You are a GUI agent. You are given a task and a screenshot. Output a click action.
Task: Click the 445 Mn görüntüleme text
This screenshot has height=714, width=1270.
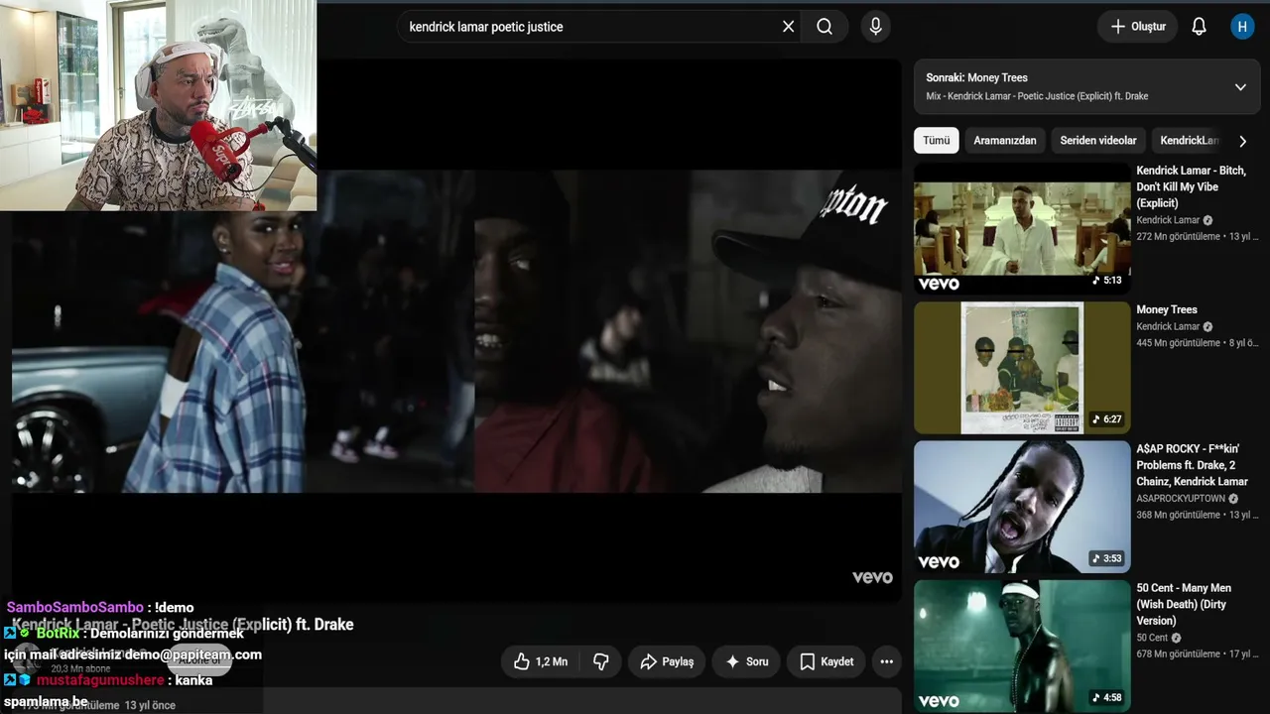tap(1179, 343)
